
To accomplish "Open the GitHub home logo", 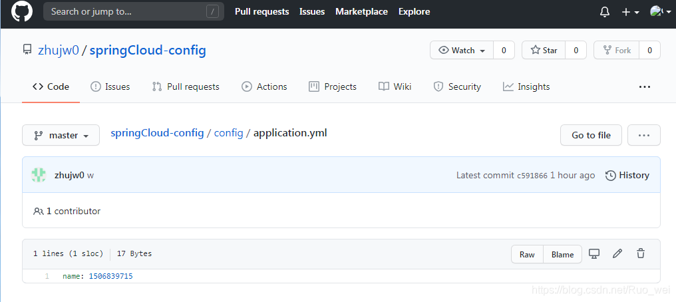I will coord(21,11).
